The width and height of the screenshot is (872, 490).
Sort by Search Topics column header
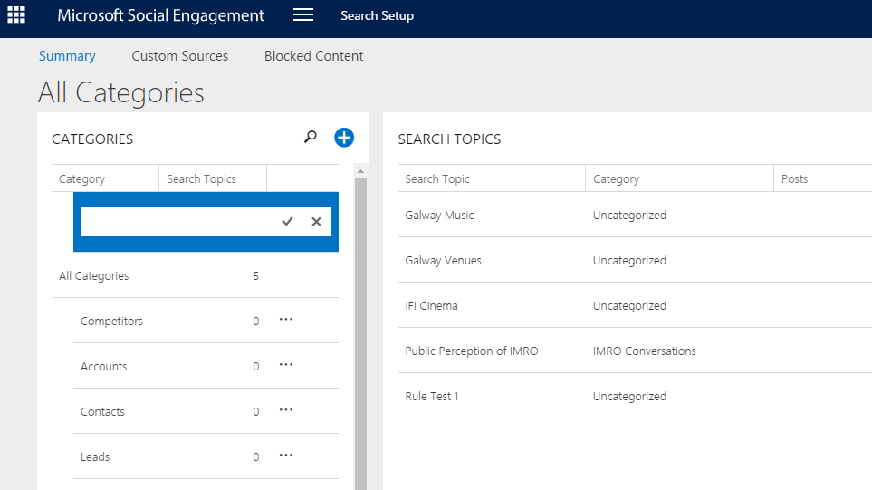213,178
